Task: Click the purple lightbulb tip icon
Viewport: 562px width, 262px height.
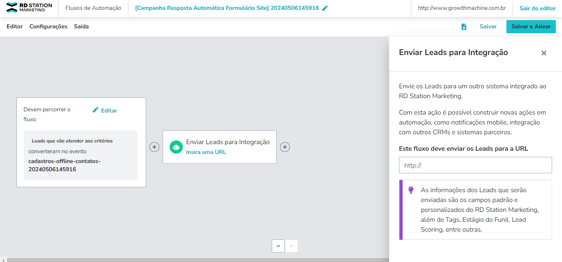Action: [x=410, y=190]
